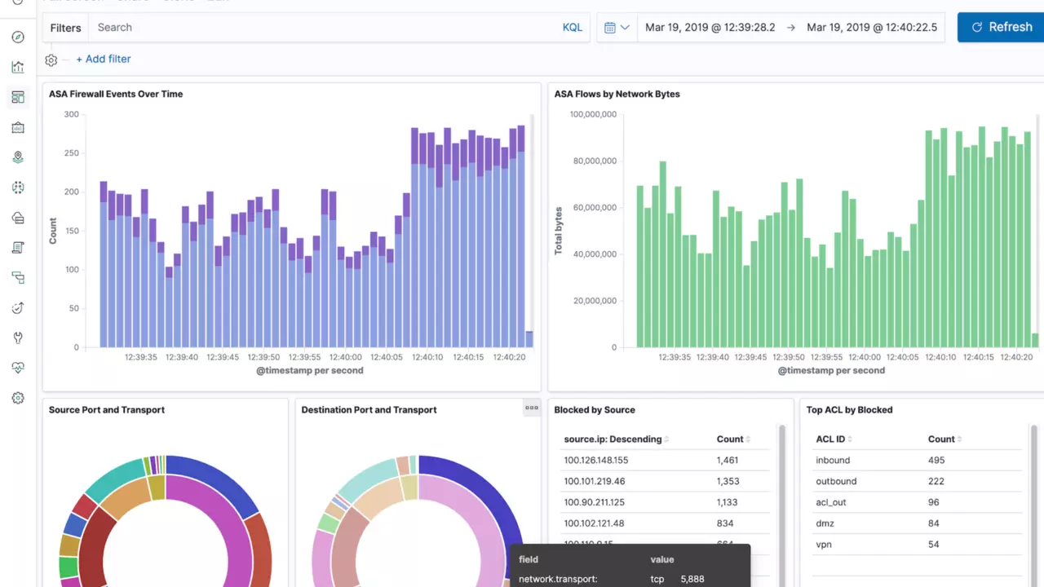Viewport: 1044px width, 587px height.
Task: Edit the start date Mar 19 12:39:28.2
Action: click(x=710, y=28)
